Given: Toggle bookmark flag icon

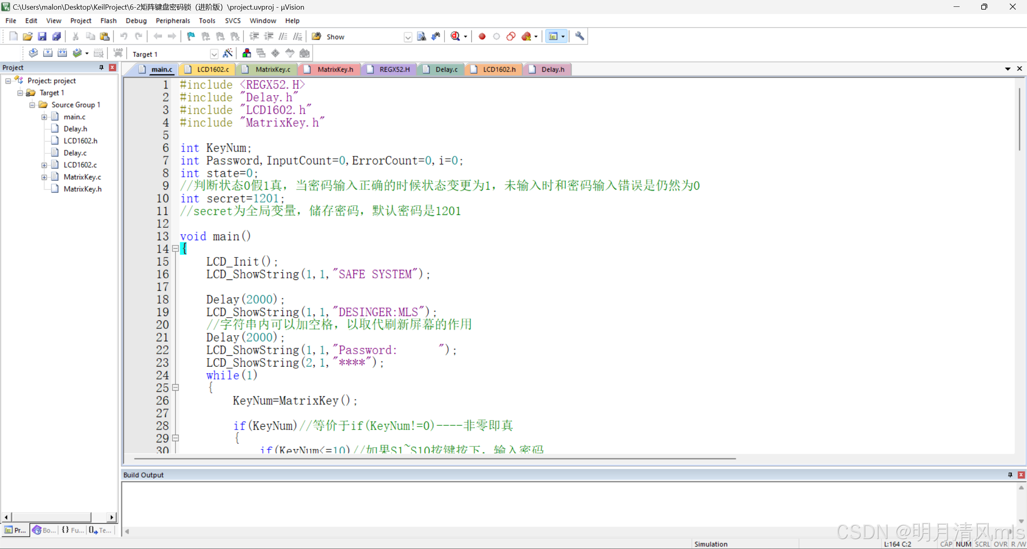Looking at the screenshot, I should (x=191, y=36).
